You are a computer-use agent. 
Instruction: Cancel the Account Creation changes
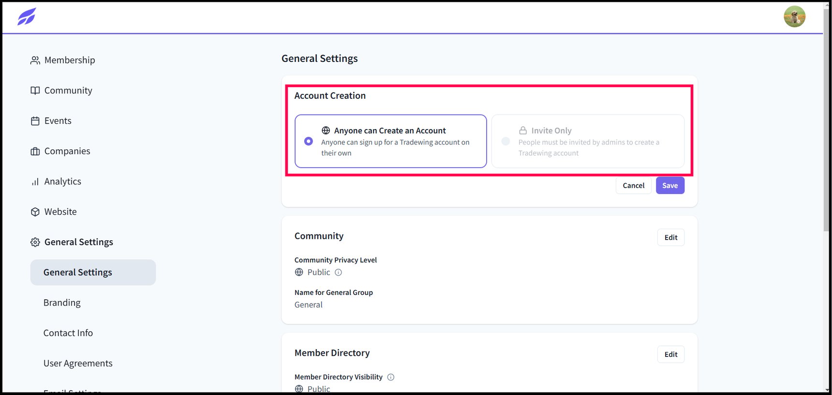tap(634, 186)
